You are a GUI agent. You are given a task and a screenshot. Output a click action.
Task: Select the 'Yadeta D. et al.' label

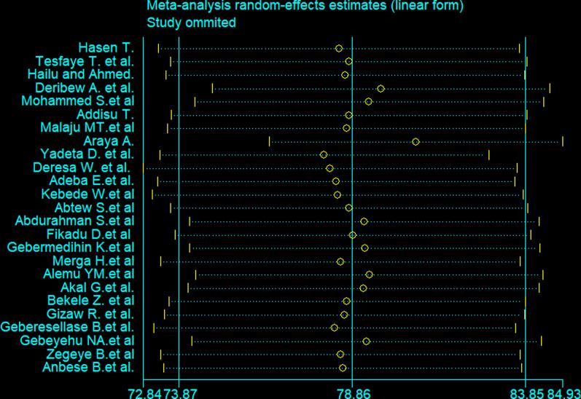point(87,154)
